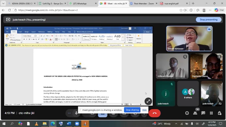Viewport: 226px width, 127px height.
Task: Go back in the browser
Action: click(x=3, y=10)
